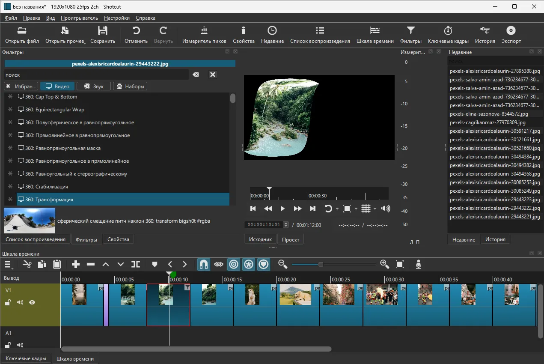Toggle Ripple editing in the timeline toolbar

coord(234,265)
